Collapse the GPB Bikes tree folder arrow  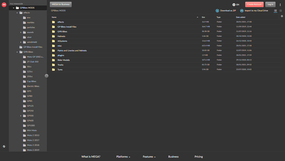pyautogui.click(x=17, y=52)
